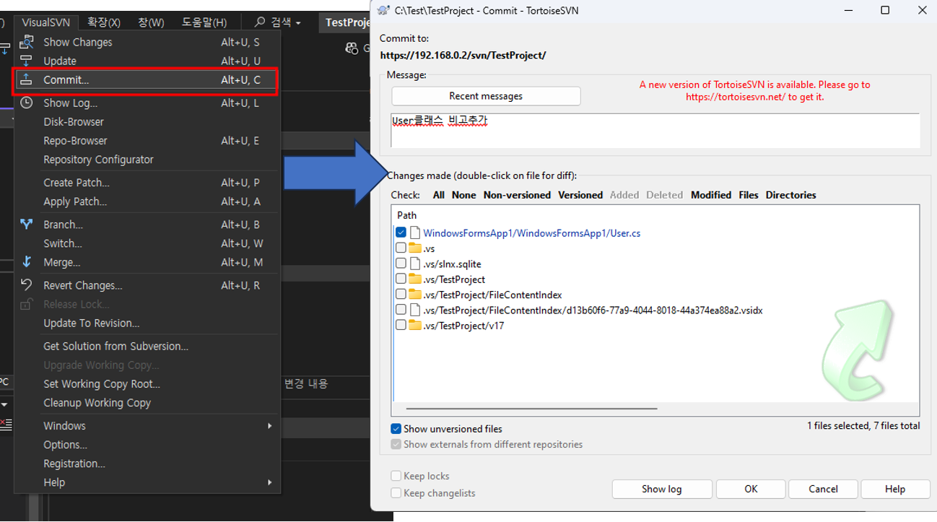Enable the Keep locks checkbox
Image resolution: width=937 pixels, height=522 pixels.
[x=396, y=476]
